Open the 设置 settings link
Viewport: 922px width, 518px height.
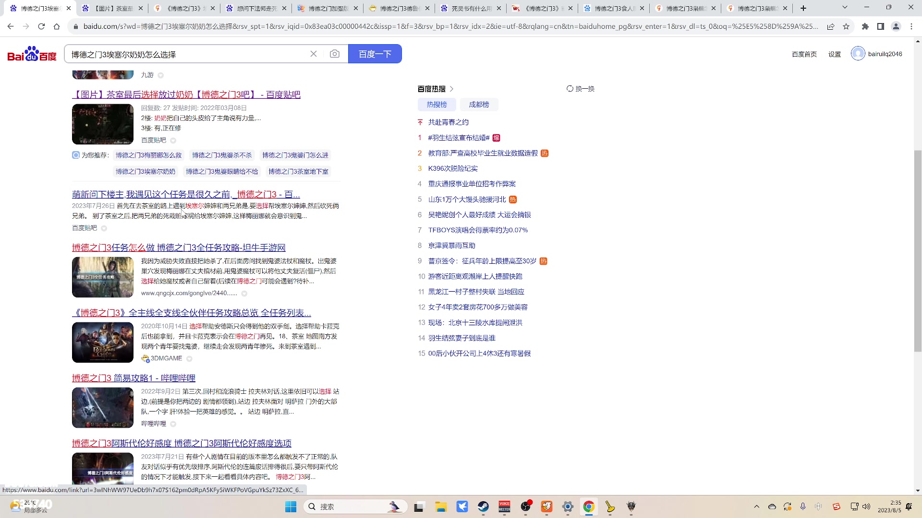click(835, 54)
